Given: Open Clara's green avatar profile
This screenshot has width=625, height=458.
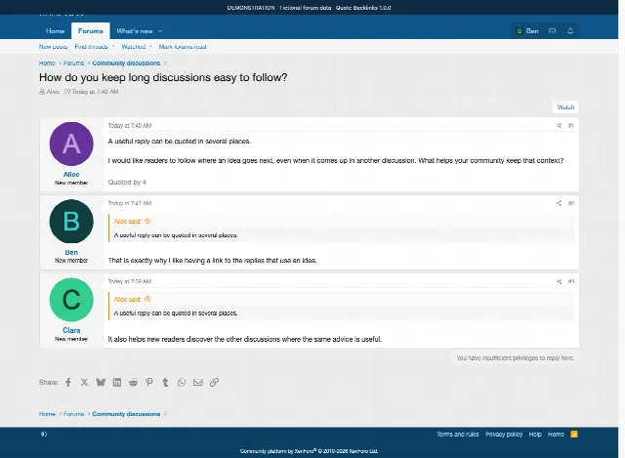Looking at the screenshot, I should (71, 300).
